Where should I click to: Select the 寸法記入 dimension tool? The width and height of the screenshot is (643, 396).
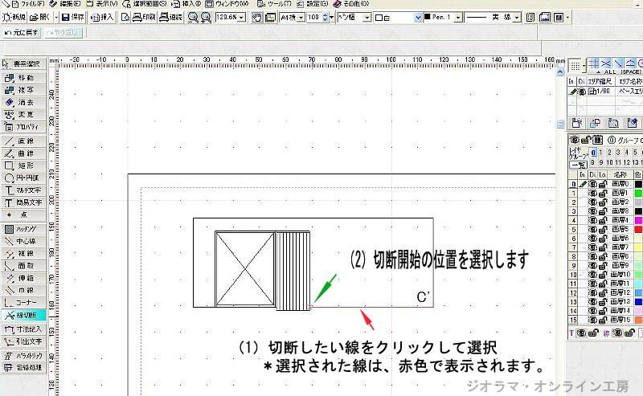tap(24, 329)
